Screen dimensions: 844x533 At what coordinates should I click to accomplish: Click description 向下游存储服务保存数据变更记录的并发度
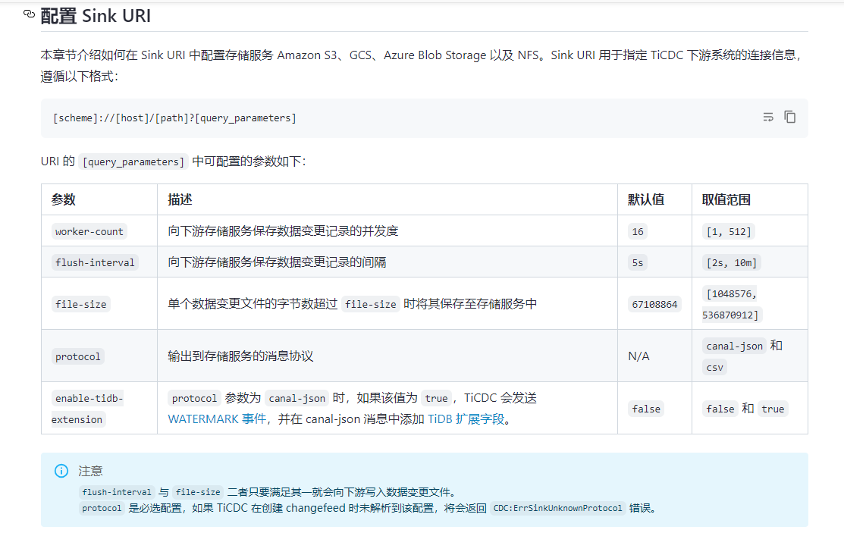[283, 231]
